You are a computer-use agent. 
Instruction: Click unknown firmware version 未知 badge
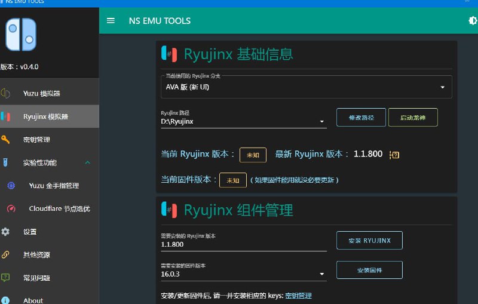point(233,180)
